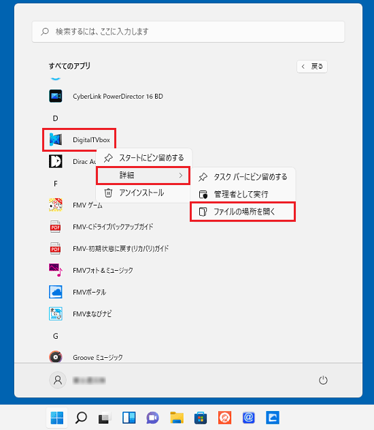
Task: Click the FMVまなびナビ label text
Action: 92,314
